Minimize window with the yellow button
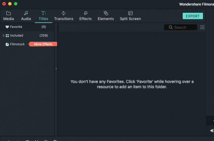 pos(10,4)
